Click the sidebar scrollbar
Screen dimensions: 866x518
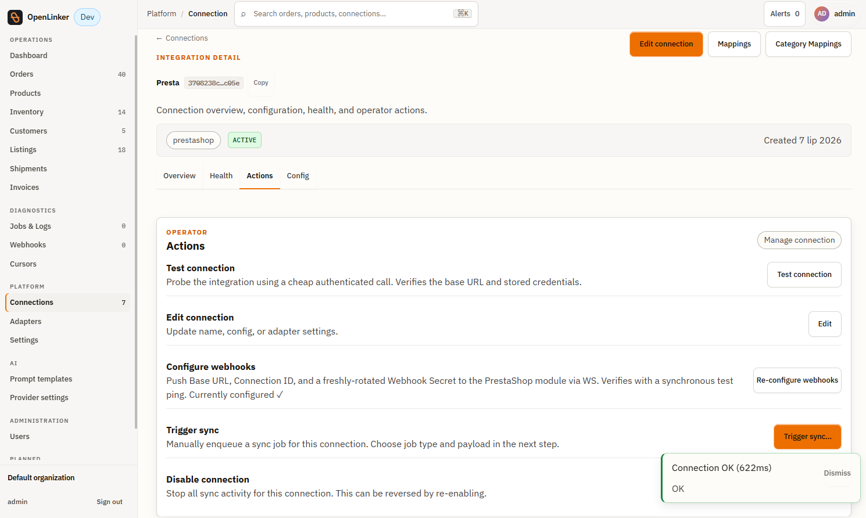[x=136, y=232]
